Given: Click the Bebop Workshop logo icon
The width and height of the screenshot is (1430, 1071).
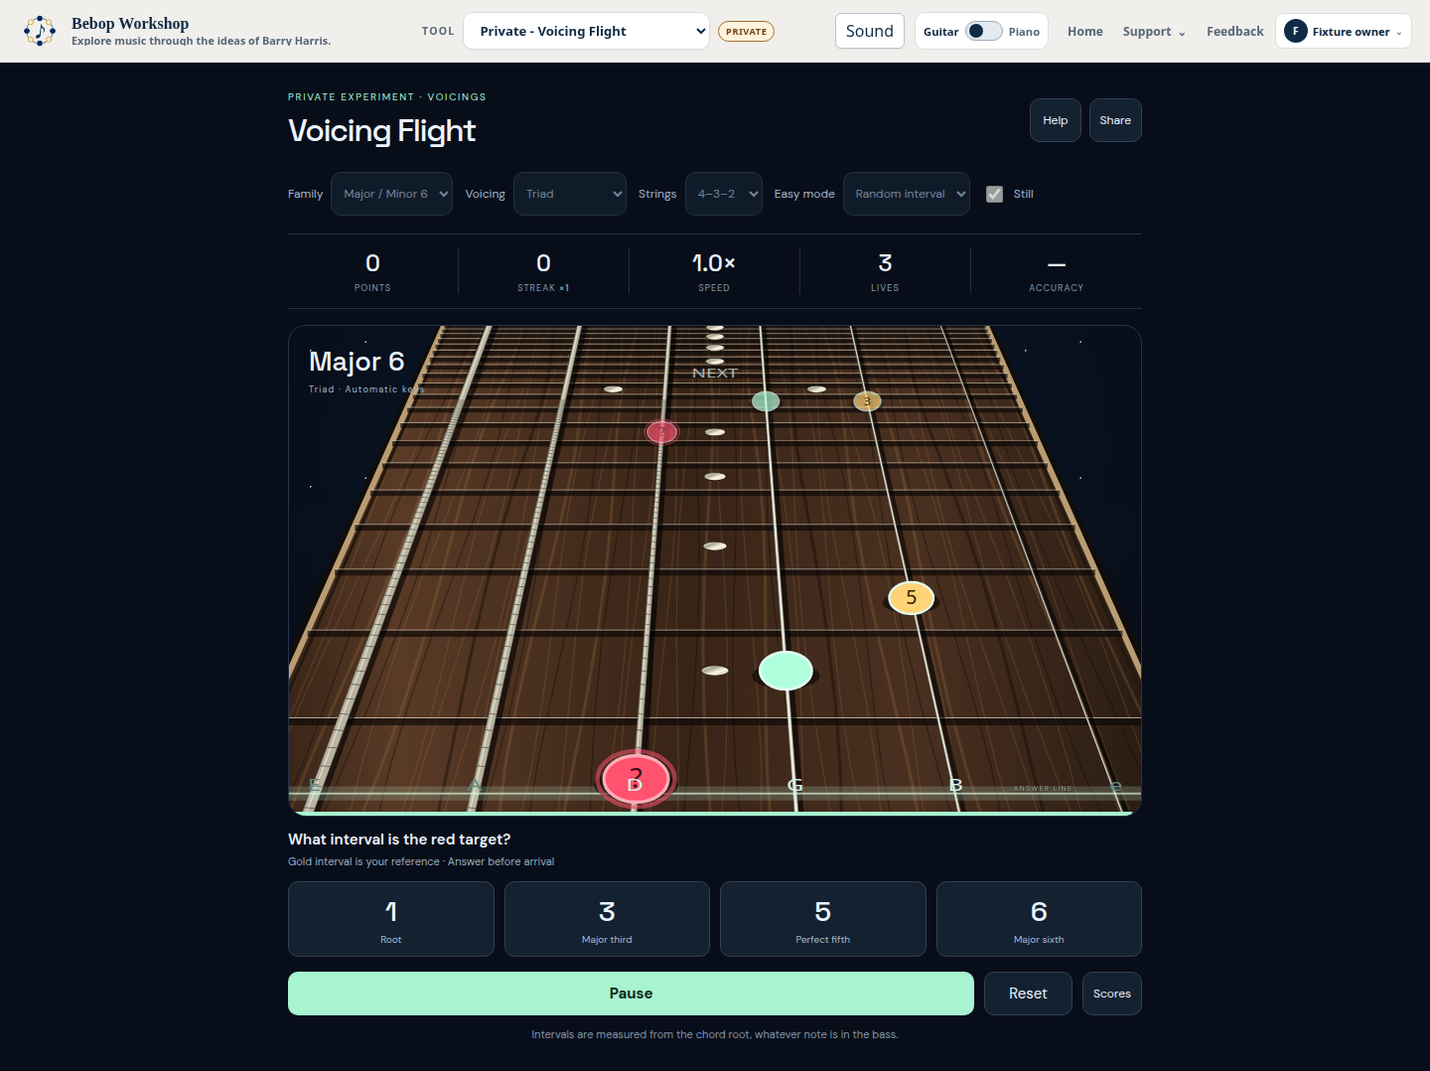Looking at the screenshot, I should coord(40,31).
